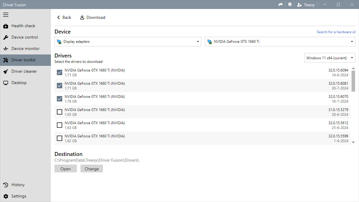Viewport: 359px width, 202px height.
Task: Click the Driver cleaner broom icon
Action: tap(6, 72)
